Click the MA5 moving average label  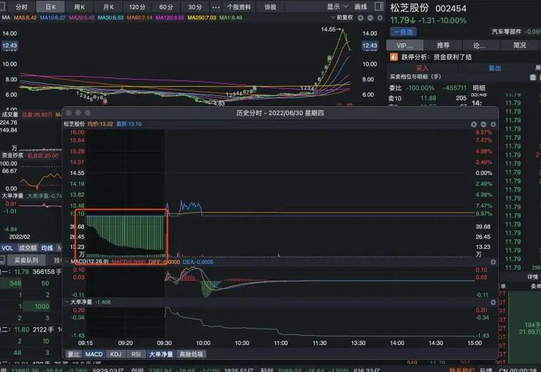[25, 18]
